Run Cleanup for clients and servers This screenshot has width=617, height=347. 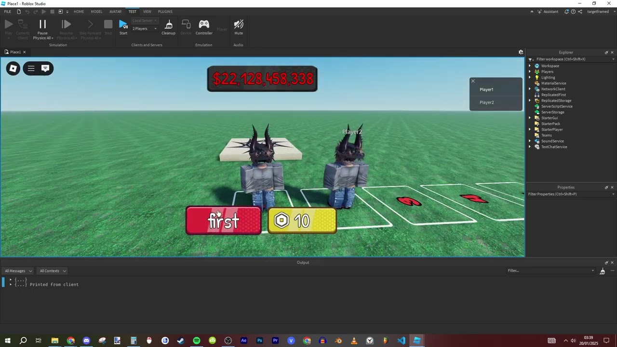[x=168, y=27]
